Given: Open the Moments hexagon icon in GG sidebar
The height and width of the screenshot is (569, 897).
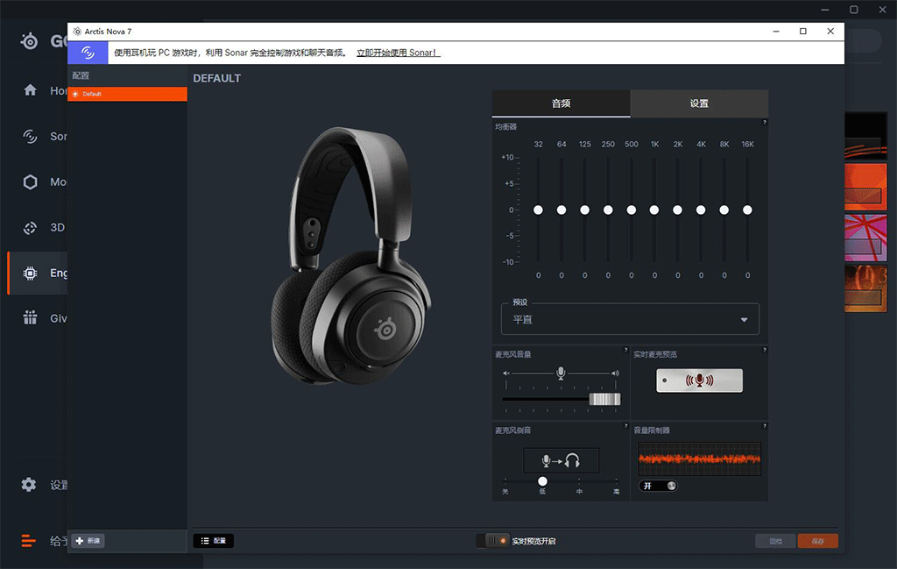Looking at the screenshot, I should tap(30, 182).
